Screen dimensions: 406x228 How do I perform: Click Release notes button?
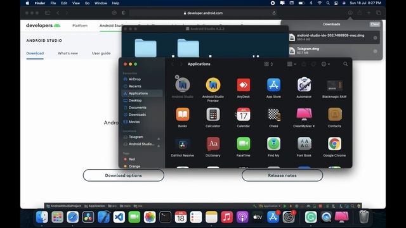click(x=282, y=175)
